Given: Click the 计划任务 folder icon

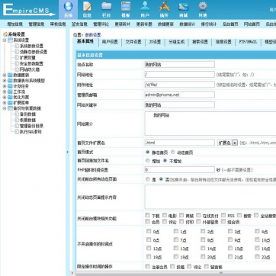Looking at the screenshot, I should [x=10, y=86].
